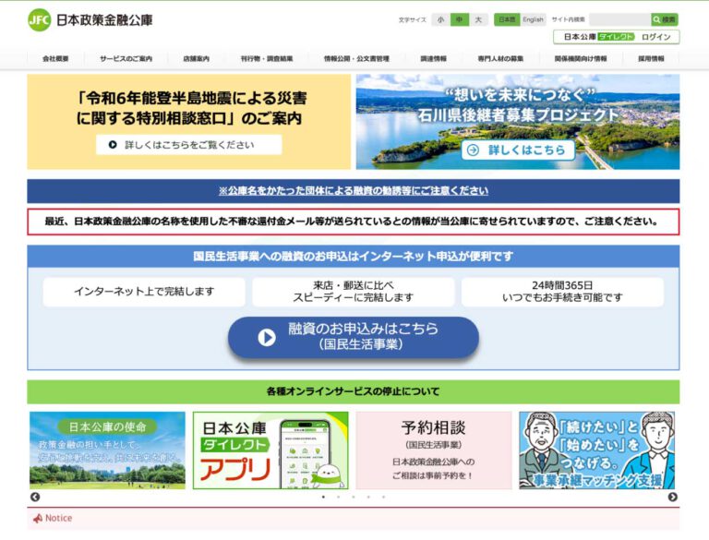Image resolution: width=709 pixels, height=540 pixels.
Task: Click the play arrow icon in the earthquake banner
Action: click(x=113, y=145)
